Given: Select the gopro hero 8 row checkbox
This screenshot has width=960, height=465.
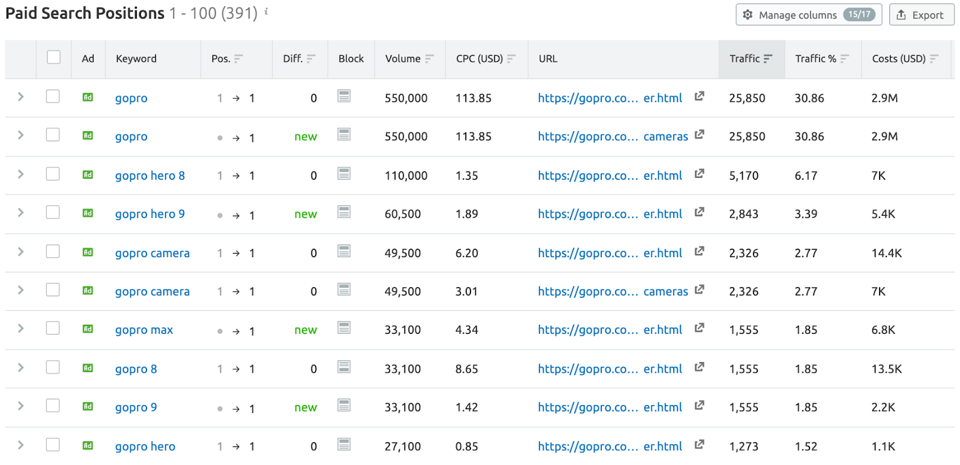Looking at the screenshot, I should [x=53, y=174].
